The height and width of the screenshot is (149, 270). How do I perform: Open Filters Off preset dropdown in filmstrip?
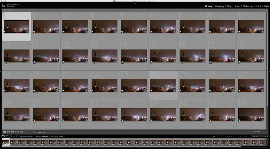point(258,136)
